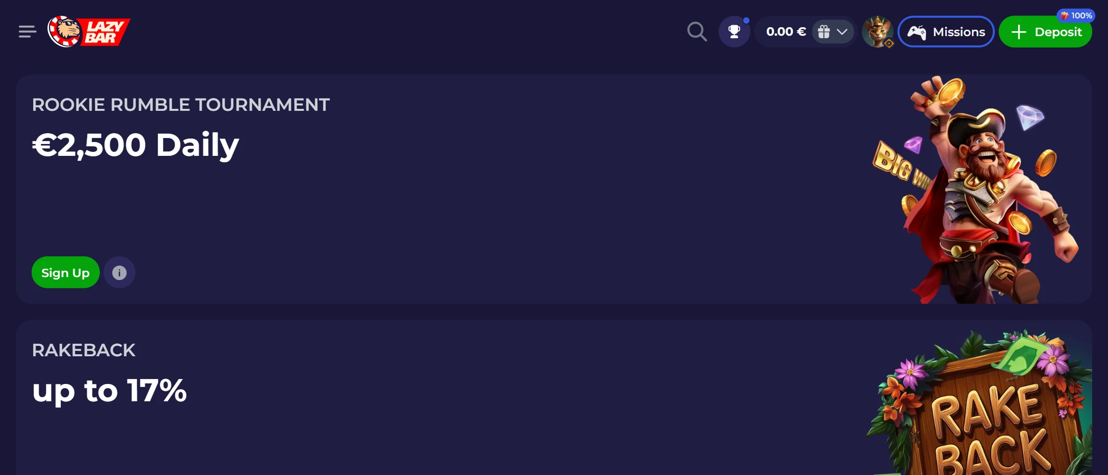Click the "up to 17%" text
This screenshot has height=475, width=1108.
coord(109,390)
